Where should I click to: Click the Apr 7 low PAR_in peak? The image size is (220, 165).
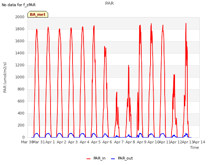click(x=117, y=92)
